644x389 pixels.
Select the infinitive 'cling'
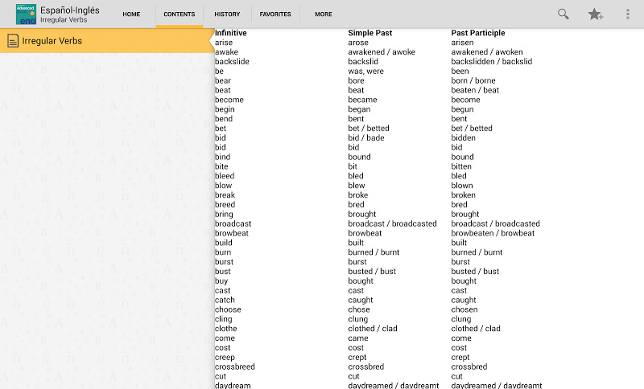[x=224, y=319]
